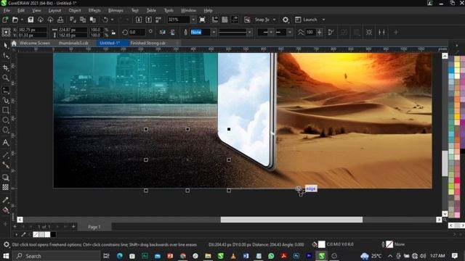Click the Close Curve icon
The width and height of the screenshot is (465, 261).
331,32
